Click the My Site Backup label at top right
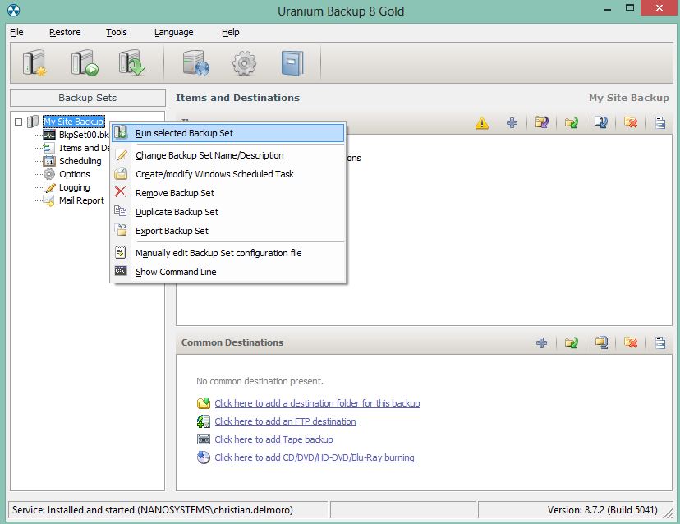 click(629, 98)
